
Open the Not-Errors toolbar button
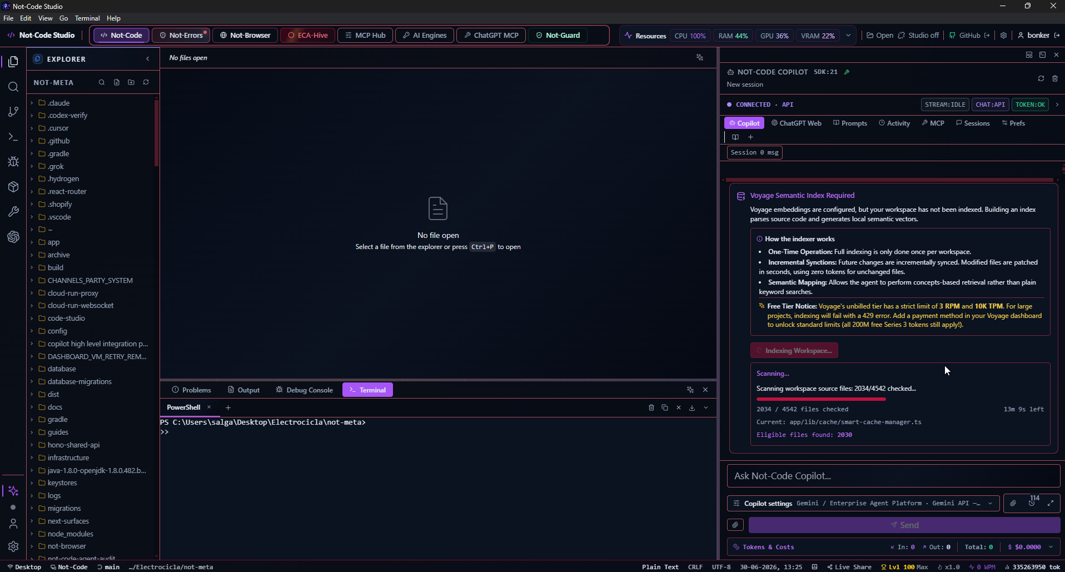pos(181,35)
